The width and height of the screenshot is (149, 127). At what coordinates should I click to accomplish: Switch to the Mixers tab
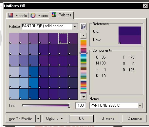(x=39, y=15)
